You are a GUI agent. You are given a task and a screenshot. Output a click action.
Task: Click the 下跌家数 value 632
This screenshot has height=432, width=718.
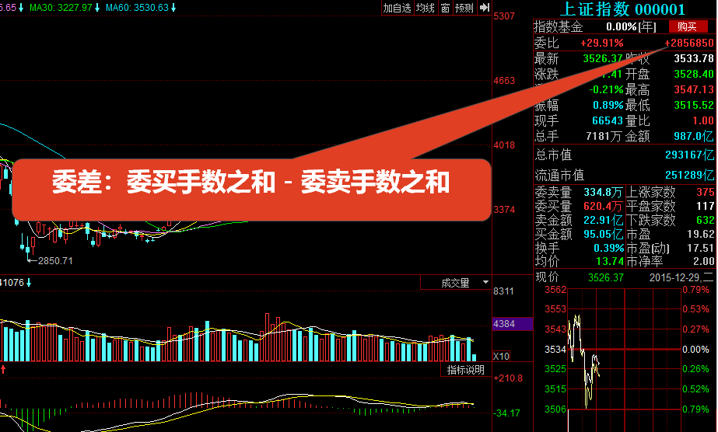pos(706,221)
